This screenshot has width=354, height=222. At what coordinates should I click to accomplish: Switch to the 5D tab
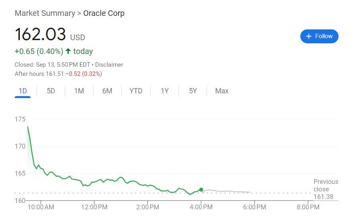pyautogui.click(x=51, y=91)
